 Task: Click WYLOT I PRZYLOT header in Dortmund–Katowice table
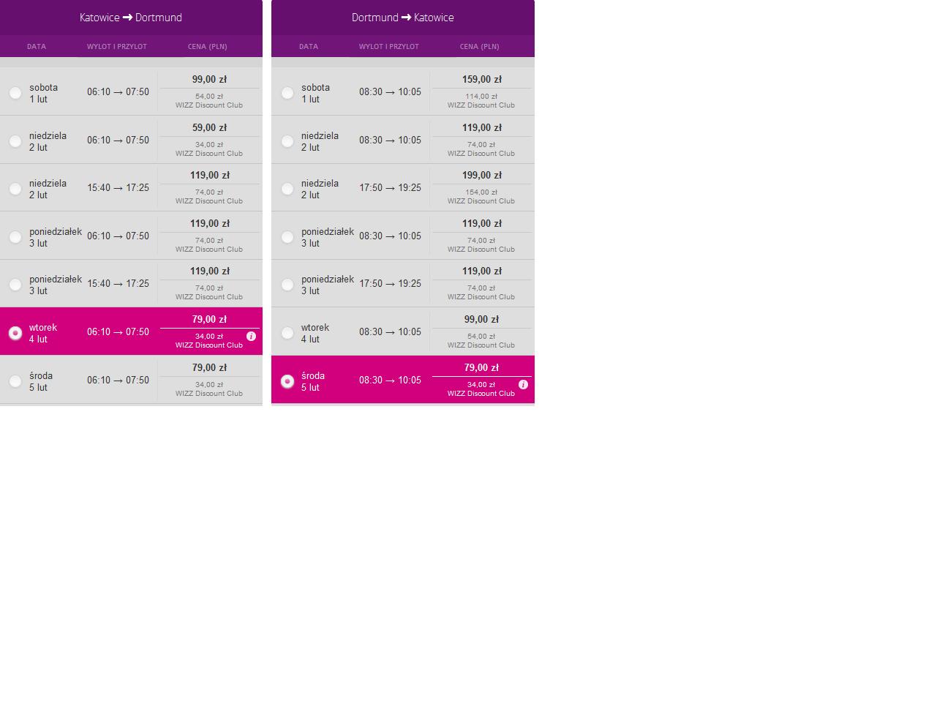389,46
